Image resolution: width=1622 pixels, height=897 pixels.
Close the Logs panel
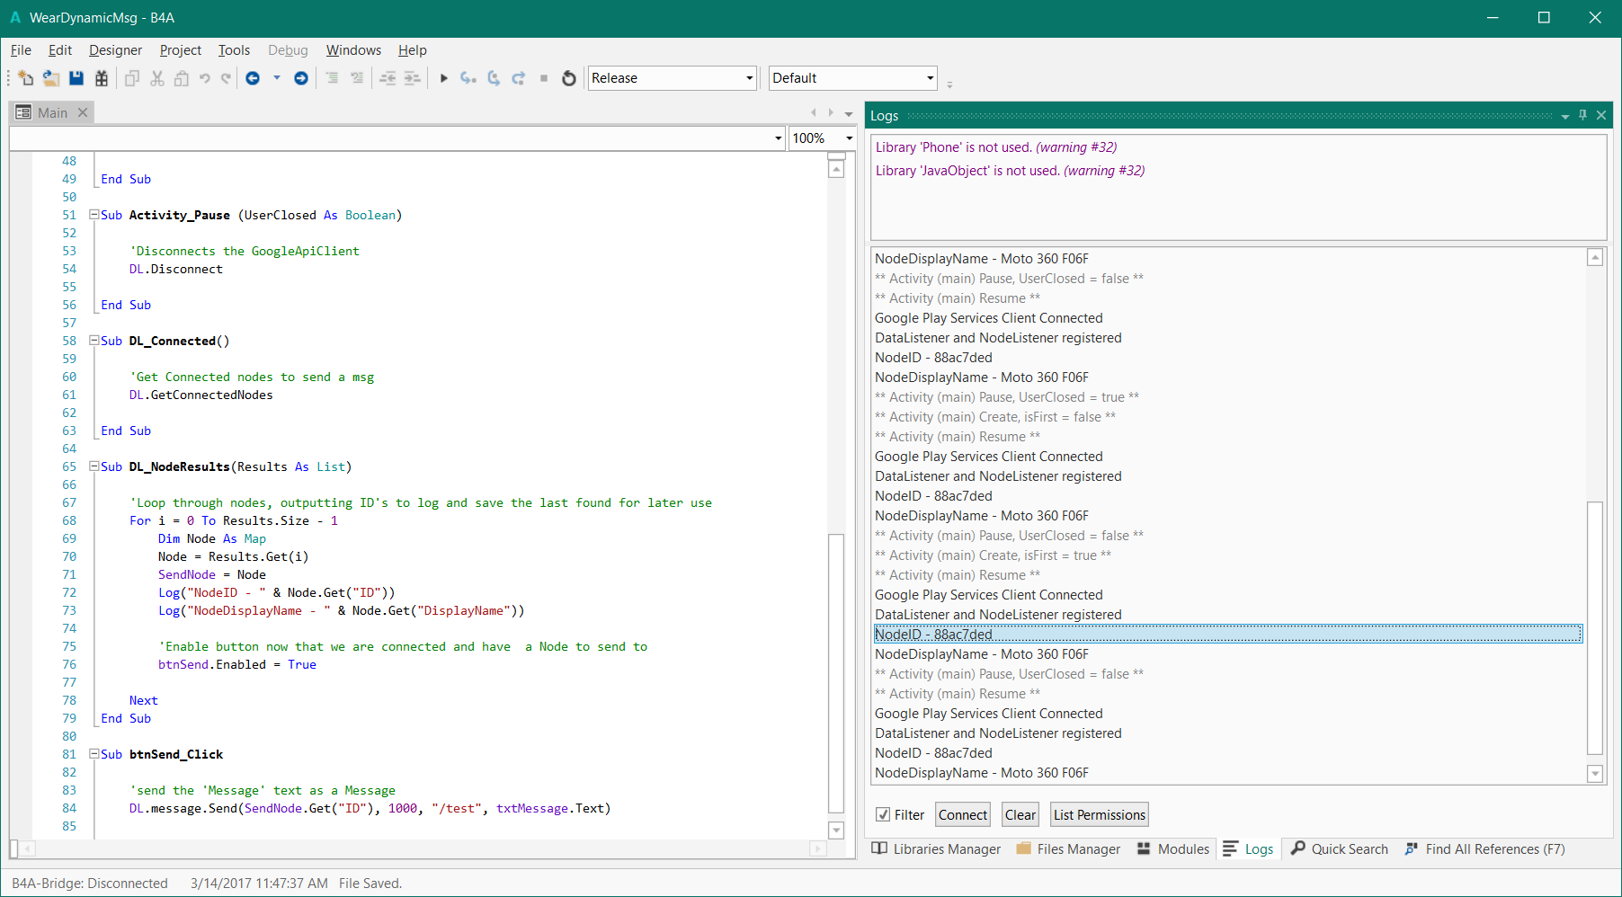tap(1601, 115)
